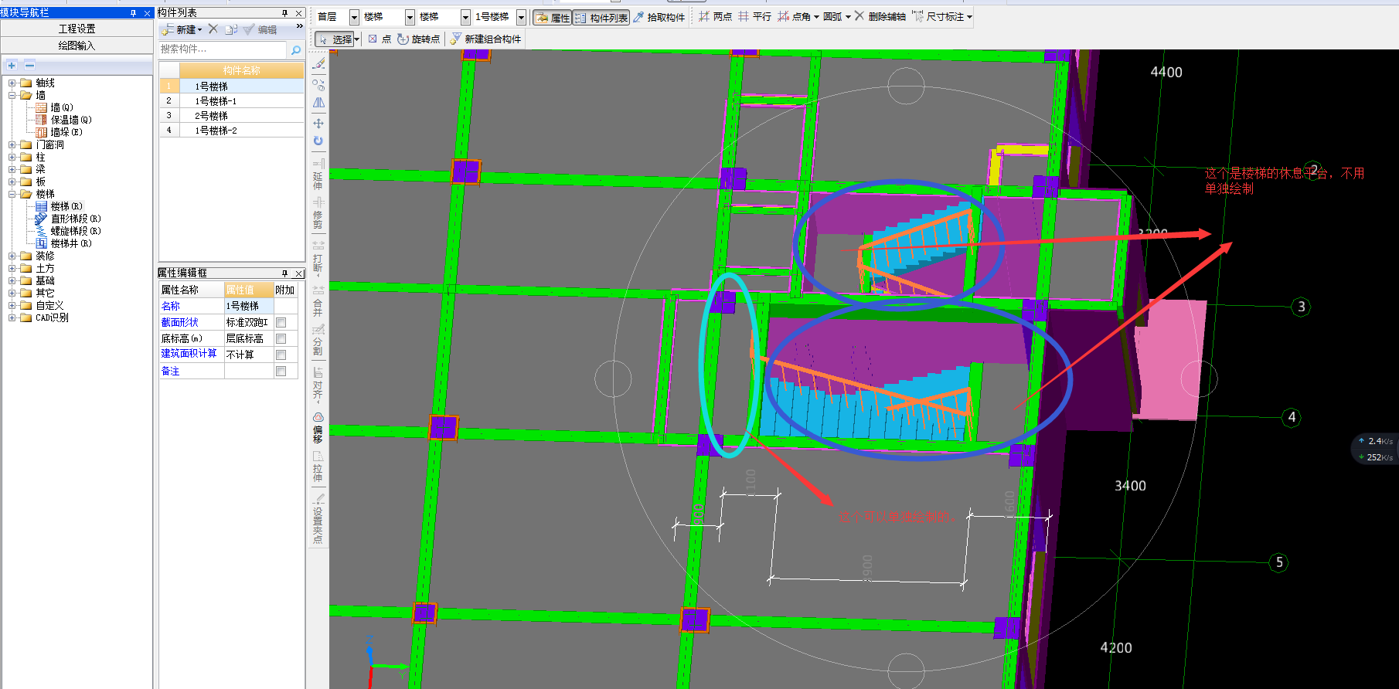Click the mirror icon in vertical toolbar

(318, 103)
